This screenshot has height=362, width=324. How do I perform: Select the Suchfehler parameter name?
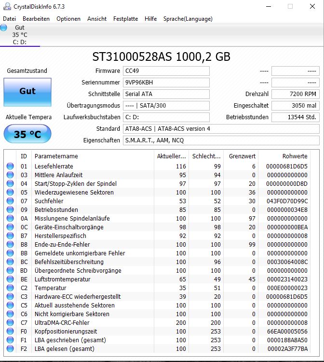coord(49,201)
